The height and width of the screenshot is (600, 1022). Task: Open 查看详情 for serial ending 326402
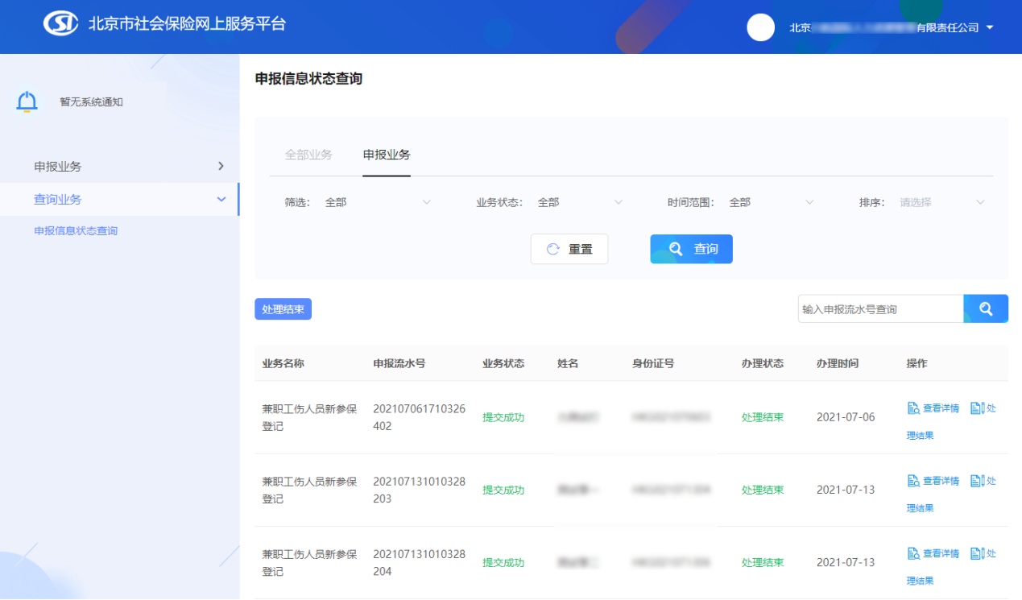coord(933,408)
